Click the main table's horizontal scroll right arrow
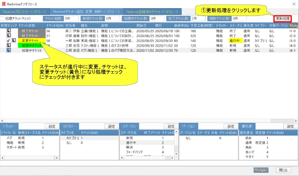 296,121
